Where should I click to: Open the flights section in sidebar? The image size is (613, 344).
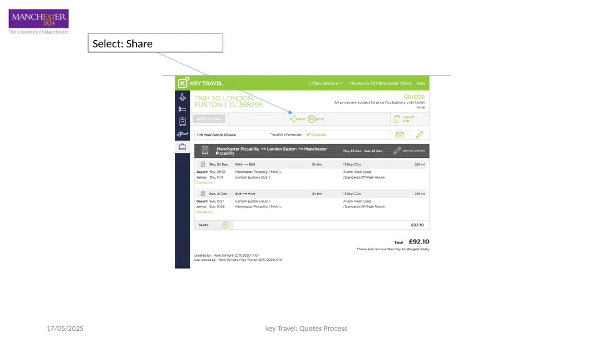coord(182,96)
